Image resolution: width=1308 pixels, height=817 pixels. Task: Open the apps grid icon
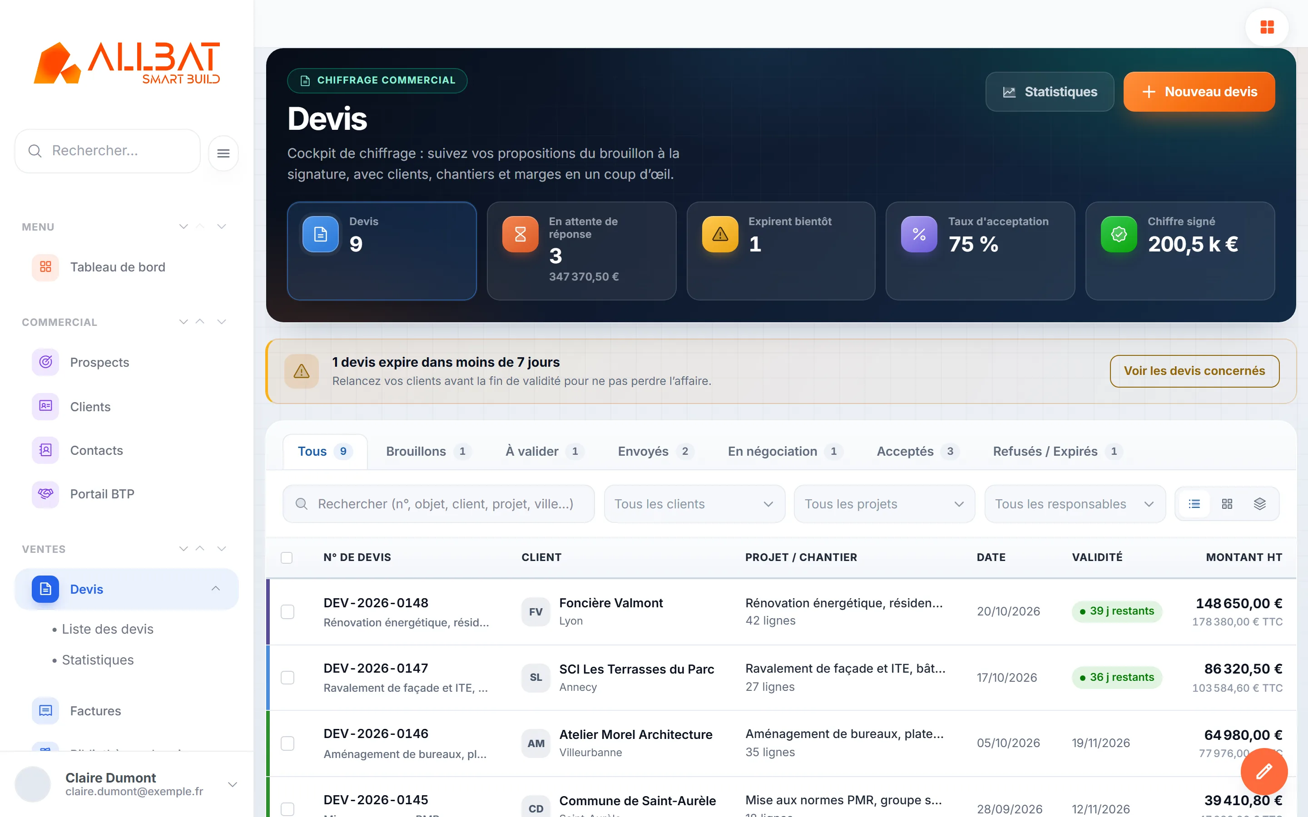click(1266, 27)
